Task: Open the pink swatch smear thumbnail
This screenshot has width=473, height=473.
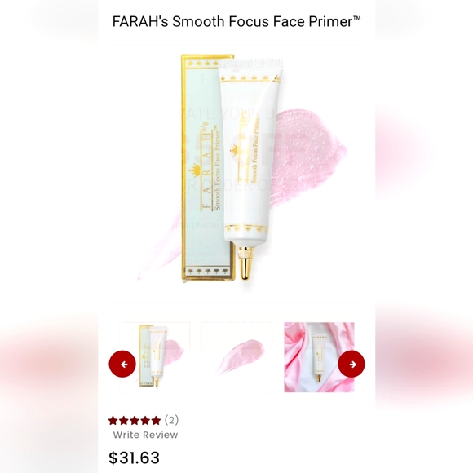Action: tap(236, 357)
